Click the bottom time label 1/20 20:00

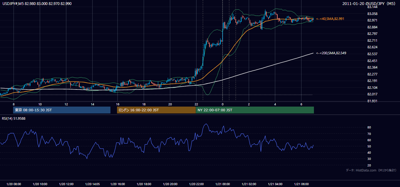pyautogui.click(x=170, y=184)
